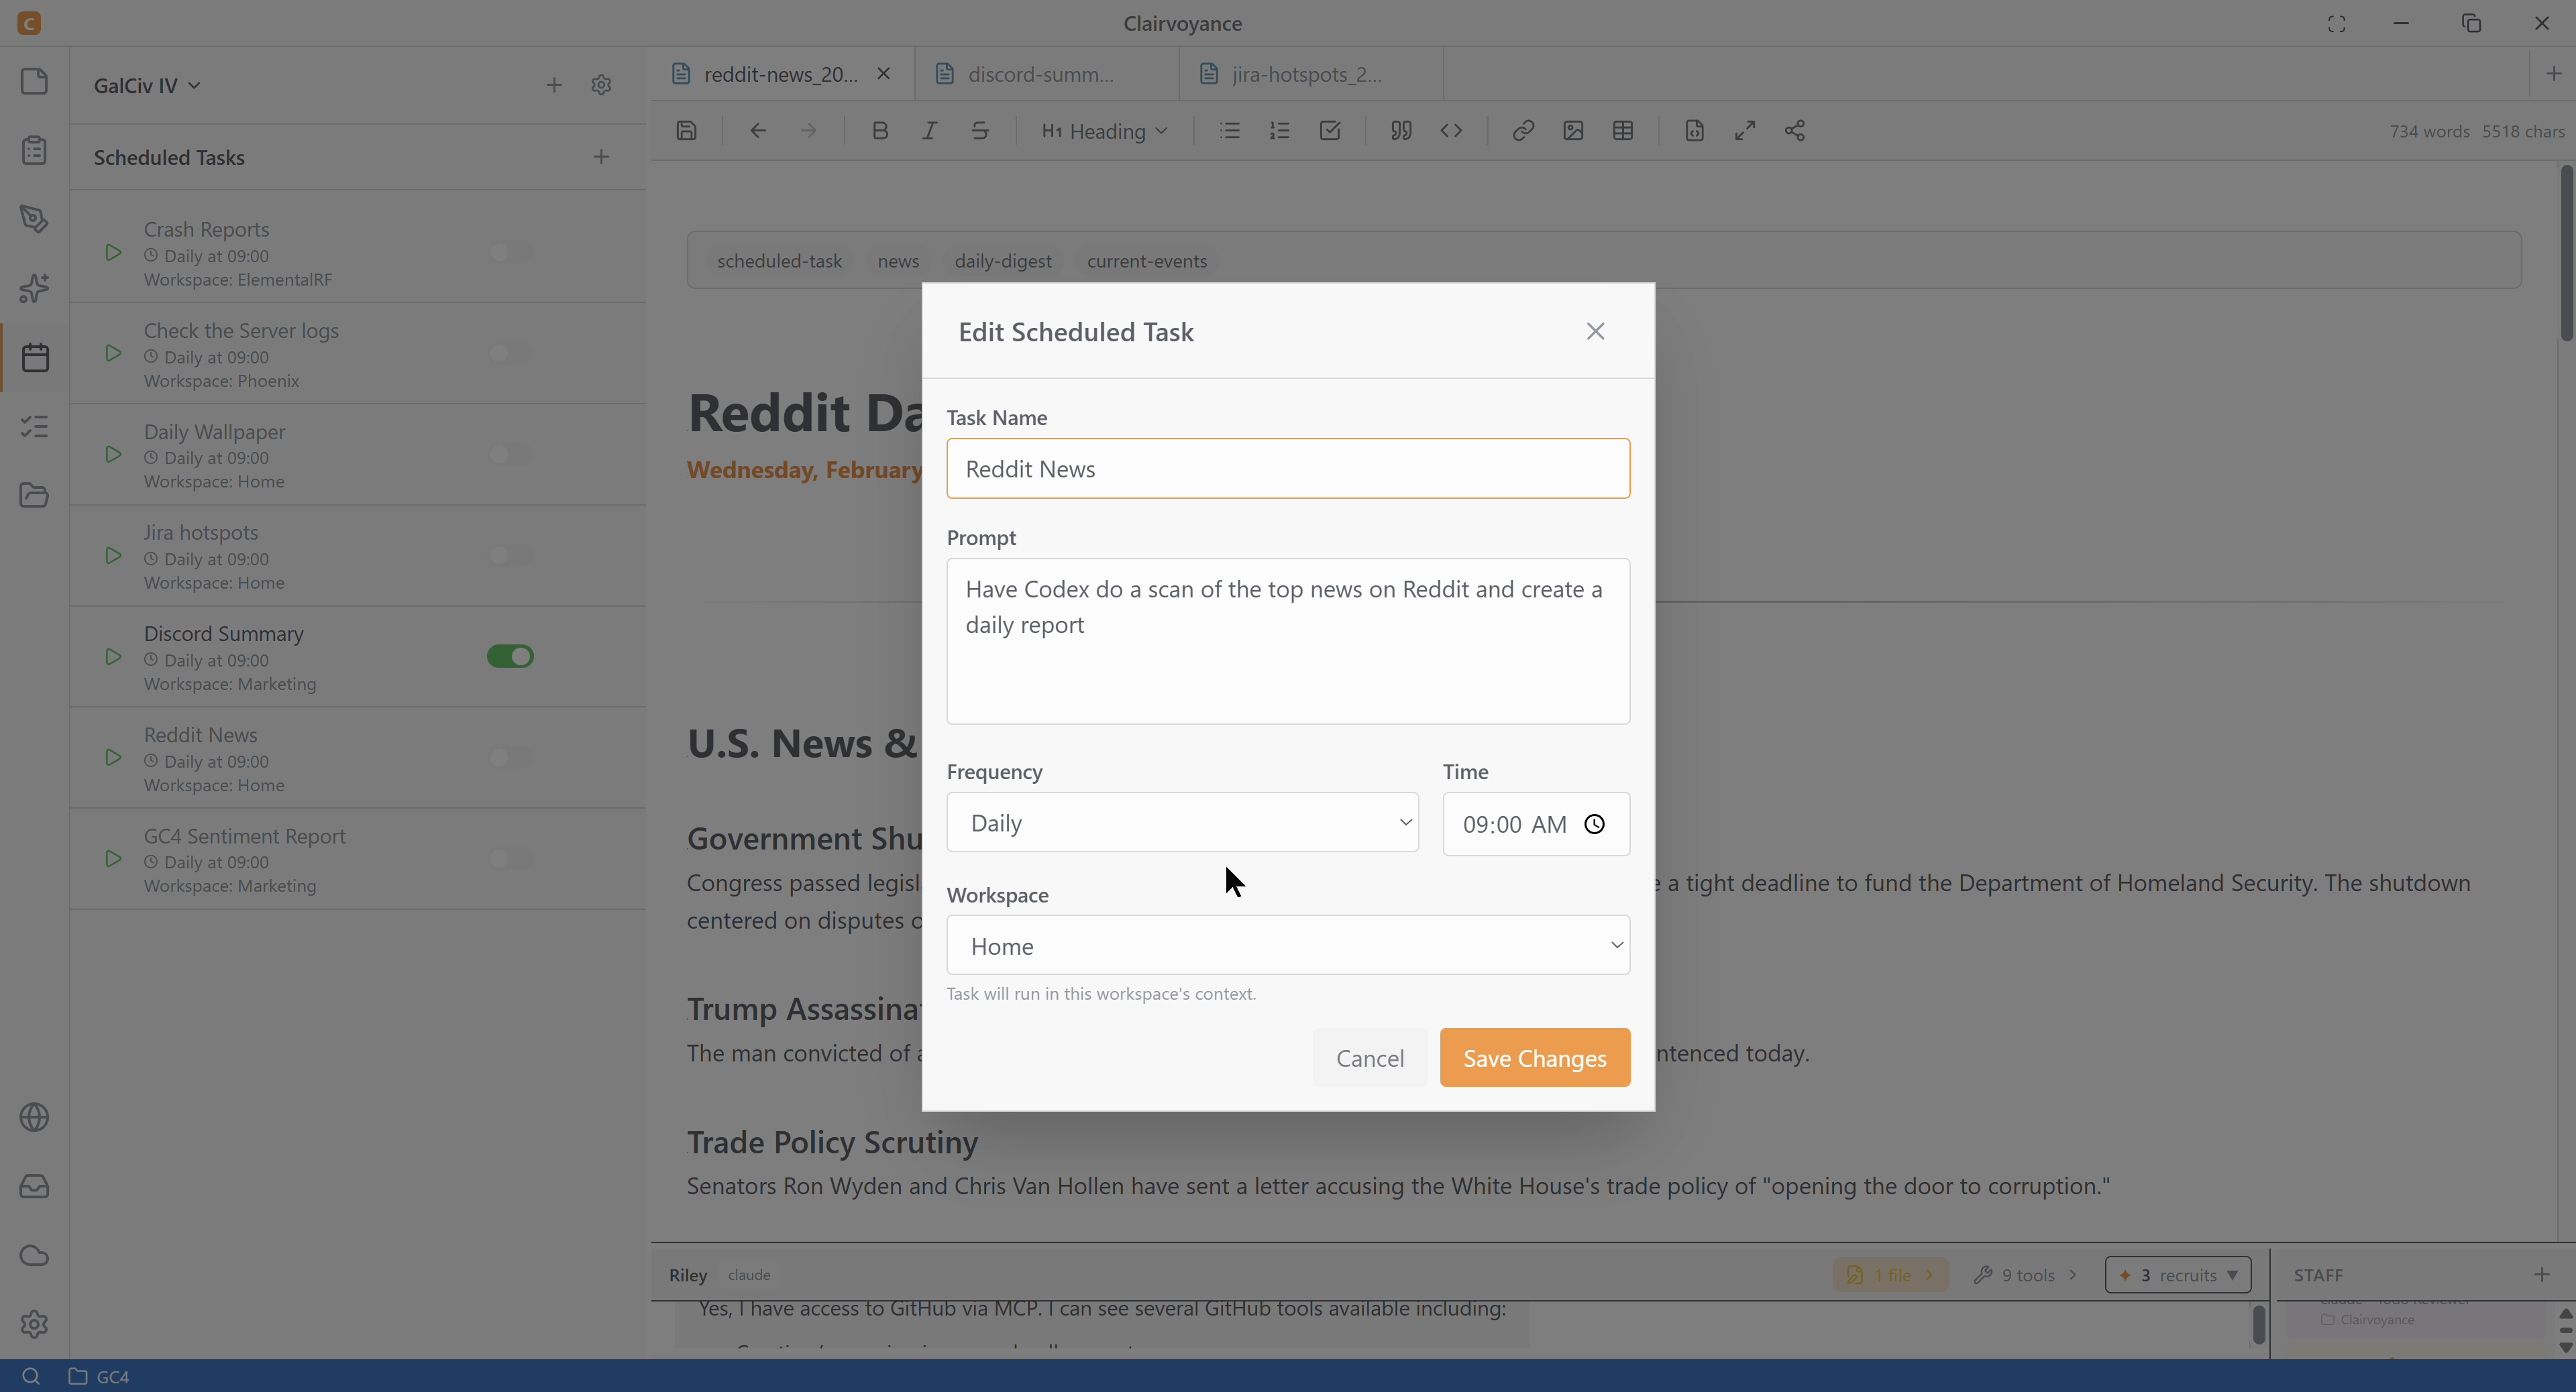Image resolution: width=2576 pixels, height=1392 pixels.
Task: Click the blockquote toolbar icon
Action: pos(1400,131)
